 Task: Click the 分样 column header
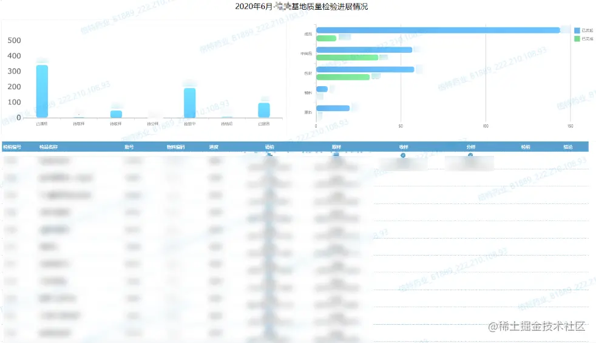[471, 147]
